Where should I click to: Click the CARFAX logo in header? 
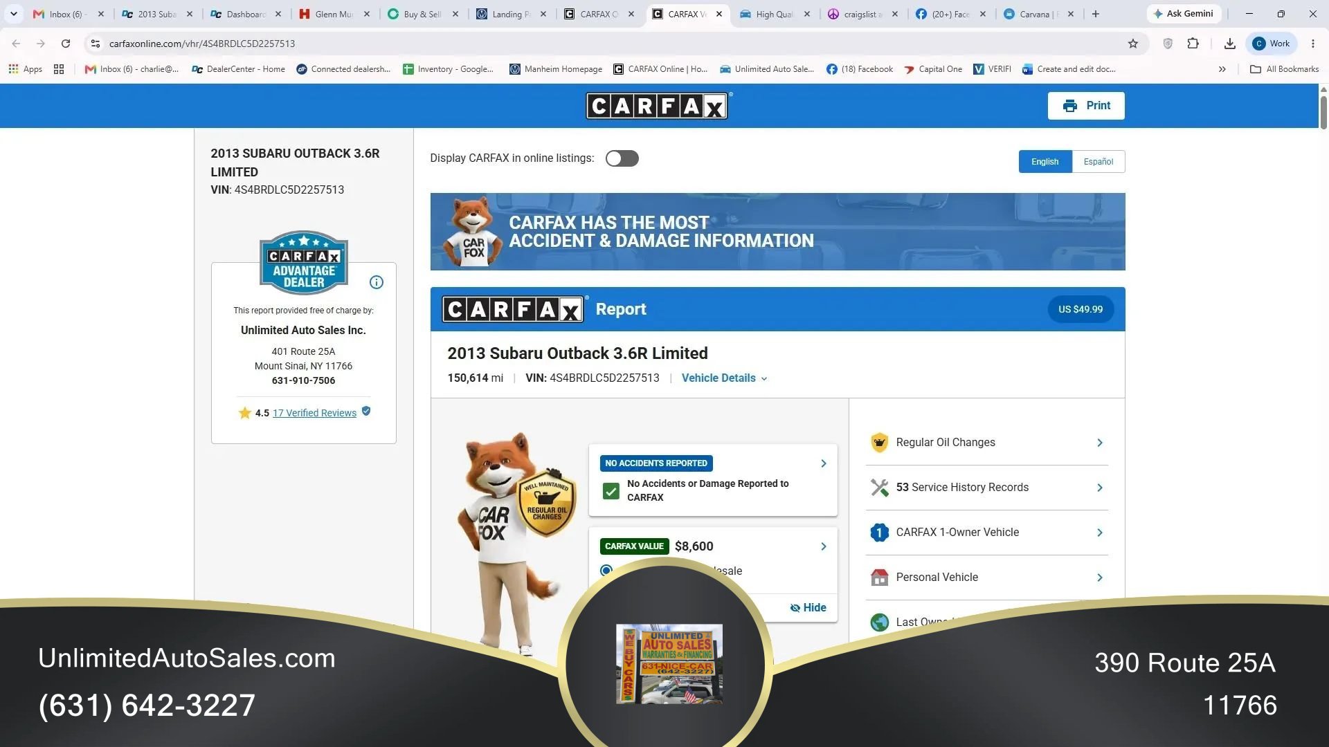pos(658,106)
